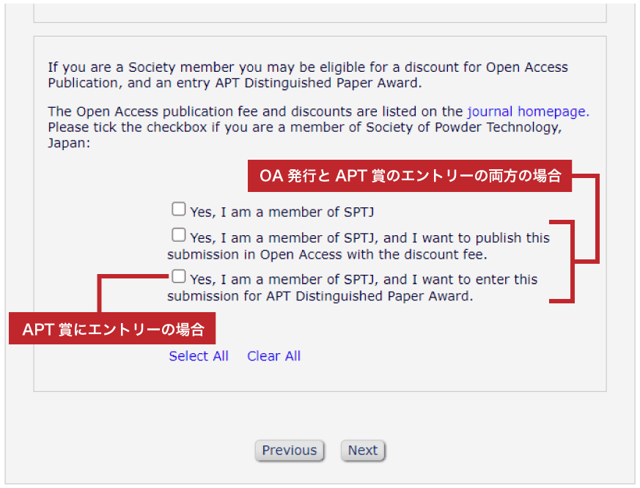The width and height of the screenshot is (640, 488).
Task: Click the 'The Open Access publication fee' sentence
Action: pyautogui.click(x=318, y=111)
